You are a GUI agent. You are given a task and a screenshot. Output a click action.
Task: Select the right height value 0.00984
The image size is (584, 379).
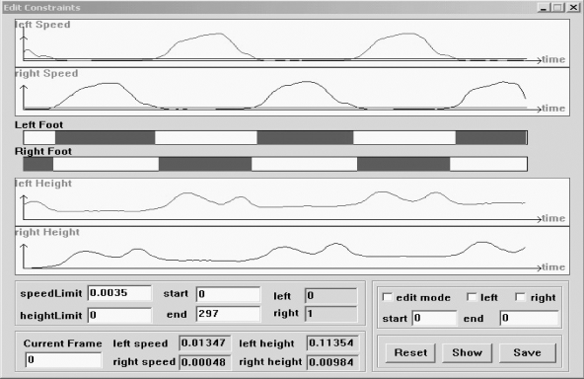[332, 362]
